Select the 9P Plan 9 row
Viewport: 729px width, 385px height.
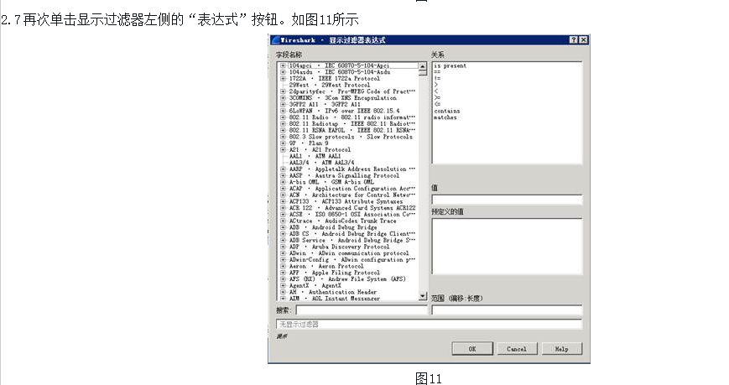click(308, 143)
